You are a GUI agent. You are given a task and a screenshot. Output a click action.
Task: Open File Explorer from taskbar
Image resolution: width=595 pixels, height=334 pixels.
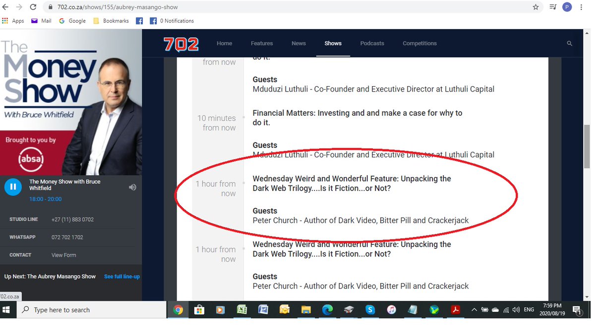click(305, 310)
